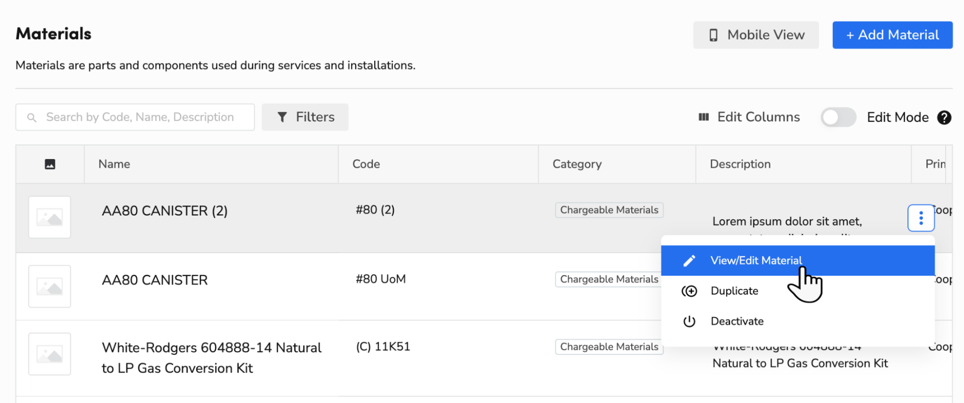964x403 pixels.
Task: Open the Filters dropdown
Action: [305, 117]
